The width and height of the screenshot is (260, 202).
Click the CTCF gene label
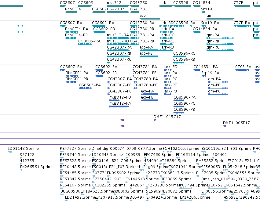click(238, 3)
